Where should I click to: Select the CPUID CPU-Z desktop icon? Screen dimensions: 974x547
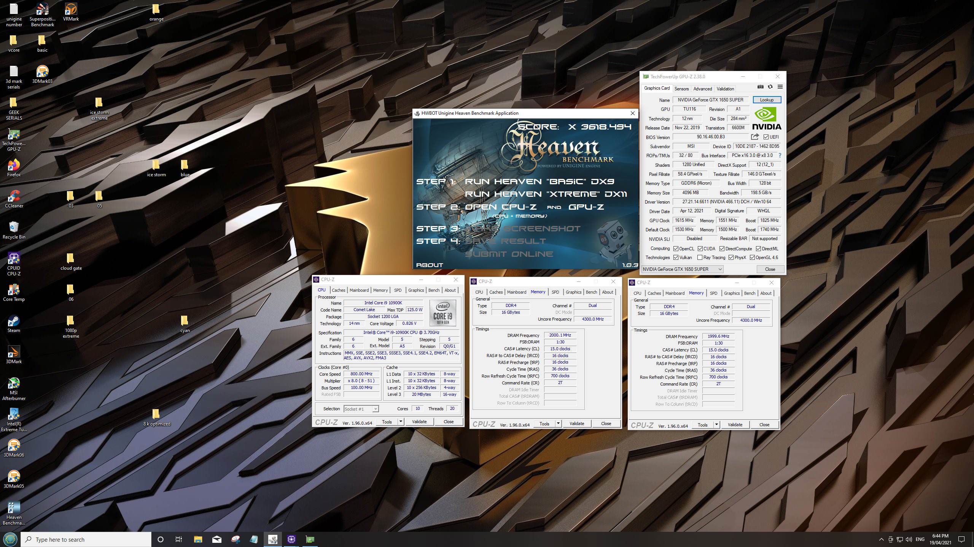coord(14,264)
